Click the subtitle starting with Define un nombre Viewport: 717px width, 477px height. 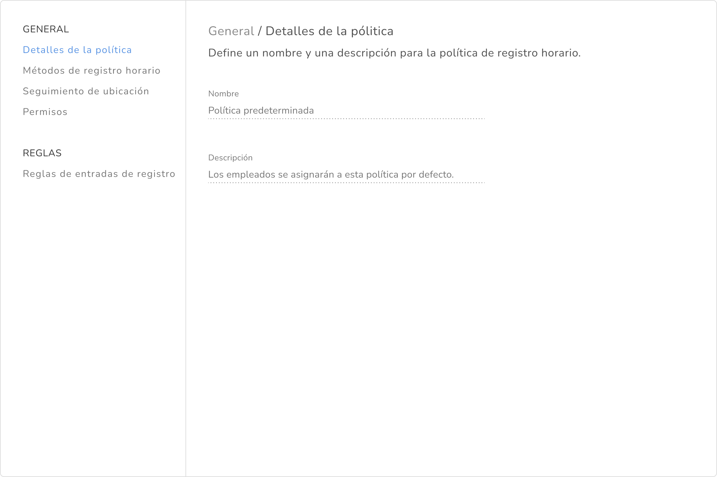394,53
